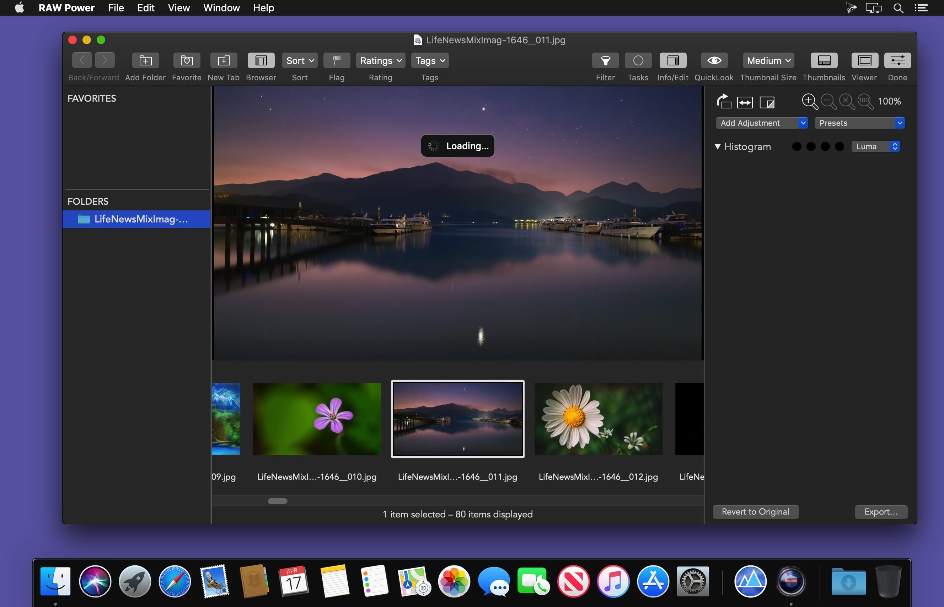Screen dimensions: 944x607
Task: Toggle the Browser sidebar view
Action: (261, 61)
